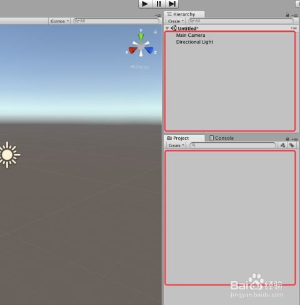
Task: Open Hierarchy Create dropdown
Action: click(x=176, y=21)
